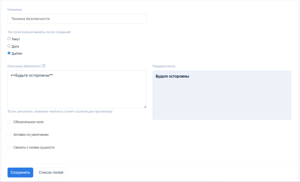Open the Список полей button
The height and width of the screenshot is (182, 300).
coord(51,173)
